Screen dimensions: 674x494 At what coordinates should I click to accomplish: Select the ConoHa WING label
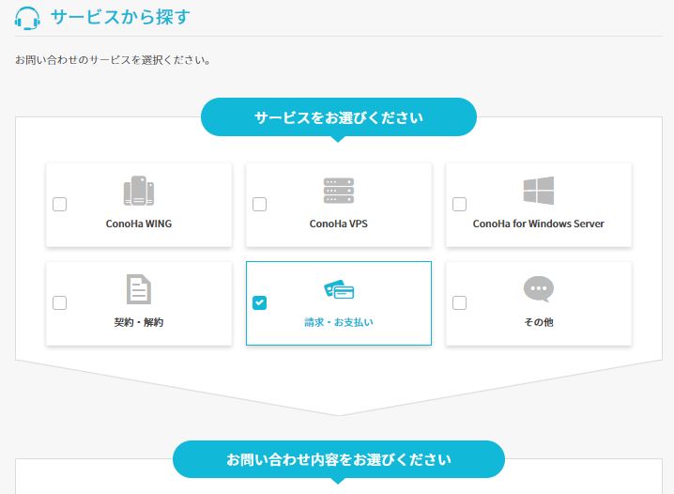[x=139, y=224]
